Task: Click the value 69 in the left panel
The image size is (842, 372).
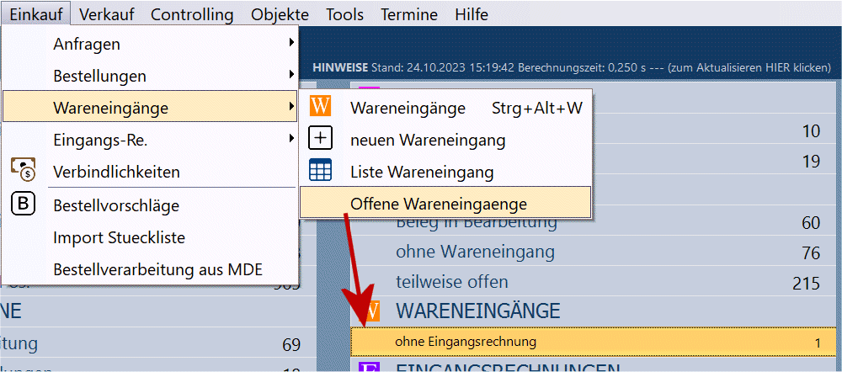Action: tap(291, 344)
